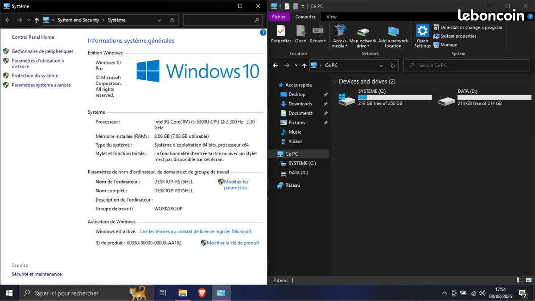Switch to large icons view in status bar
The height and width of the screenshot is (301, 535).
point(528,280)
